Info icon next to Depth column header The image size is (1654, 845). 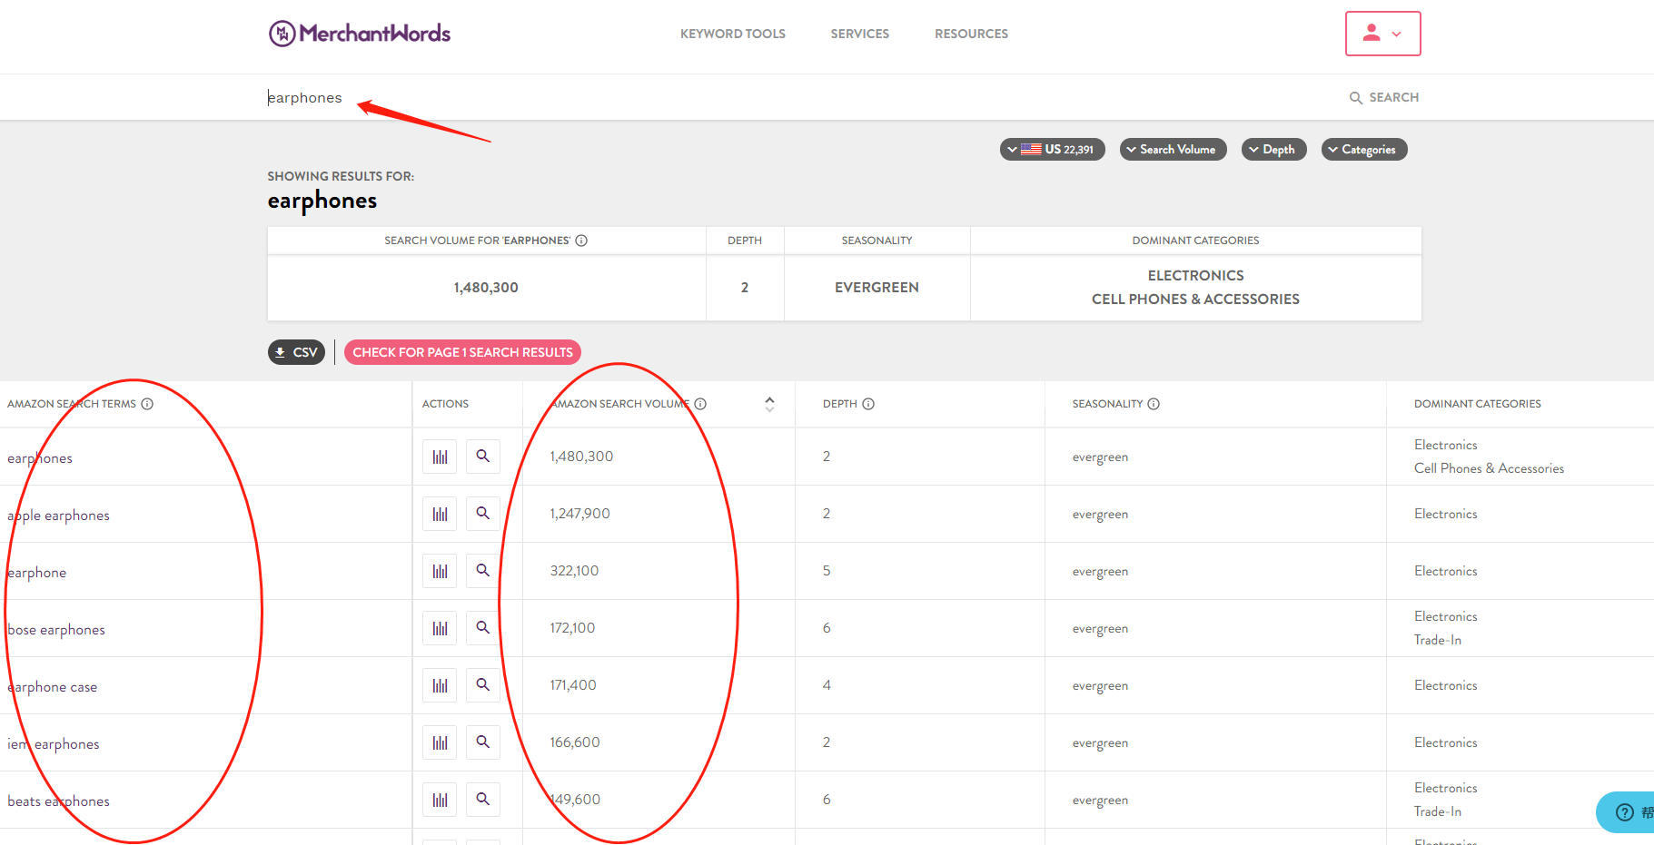point(868,404)
